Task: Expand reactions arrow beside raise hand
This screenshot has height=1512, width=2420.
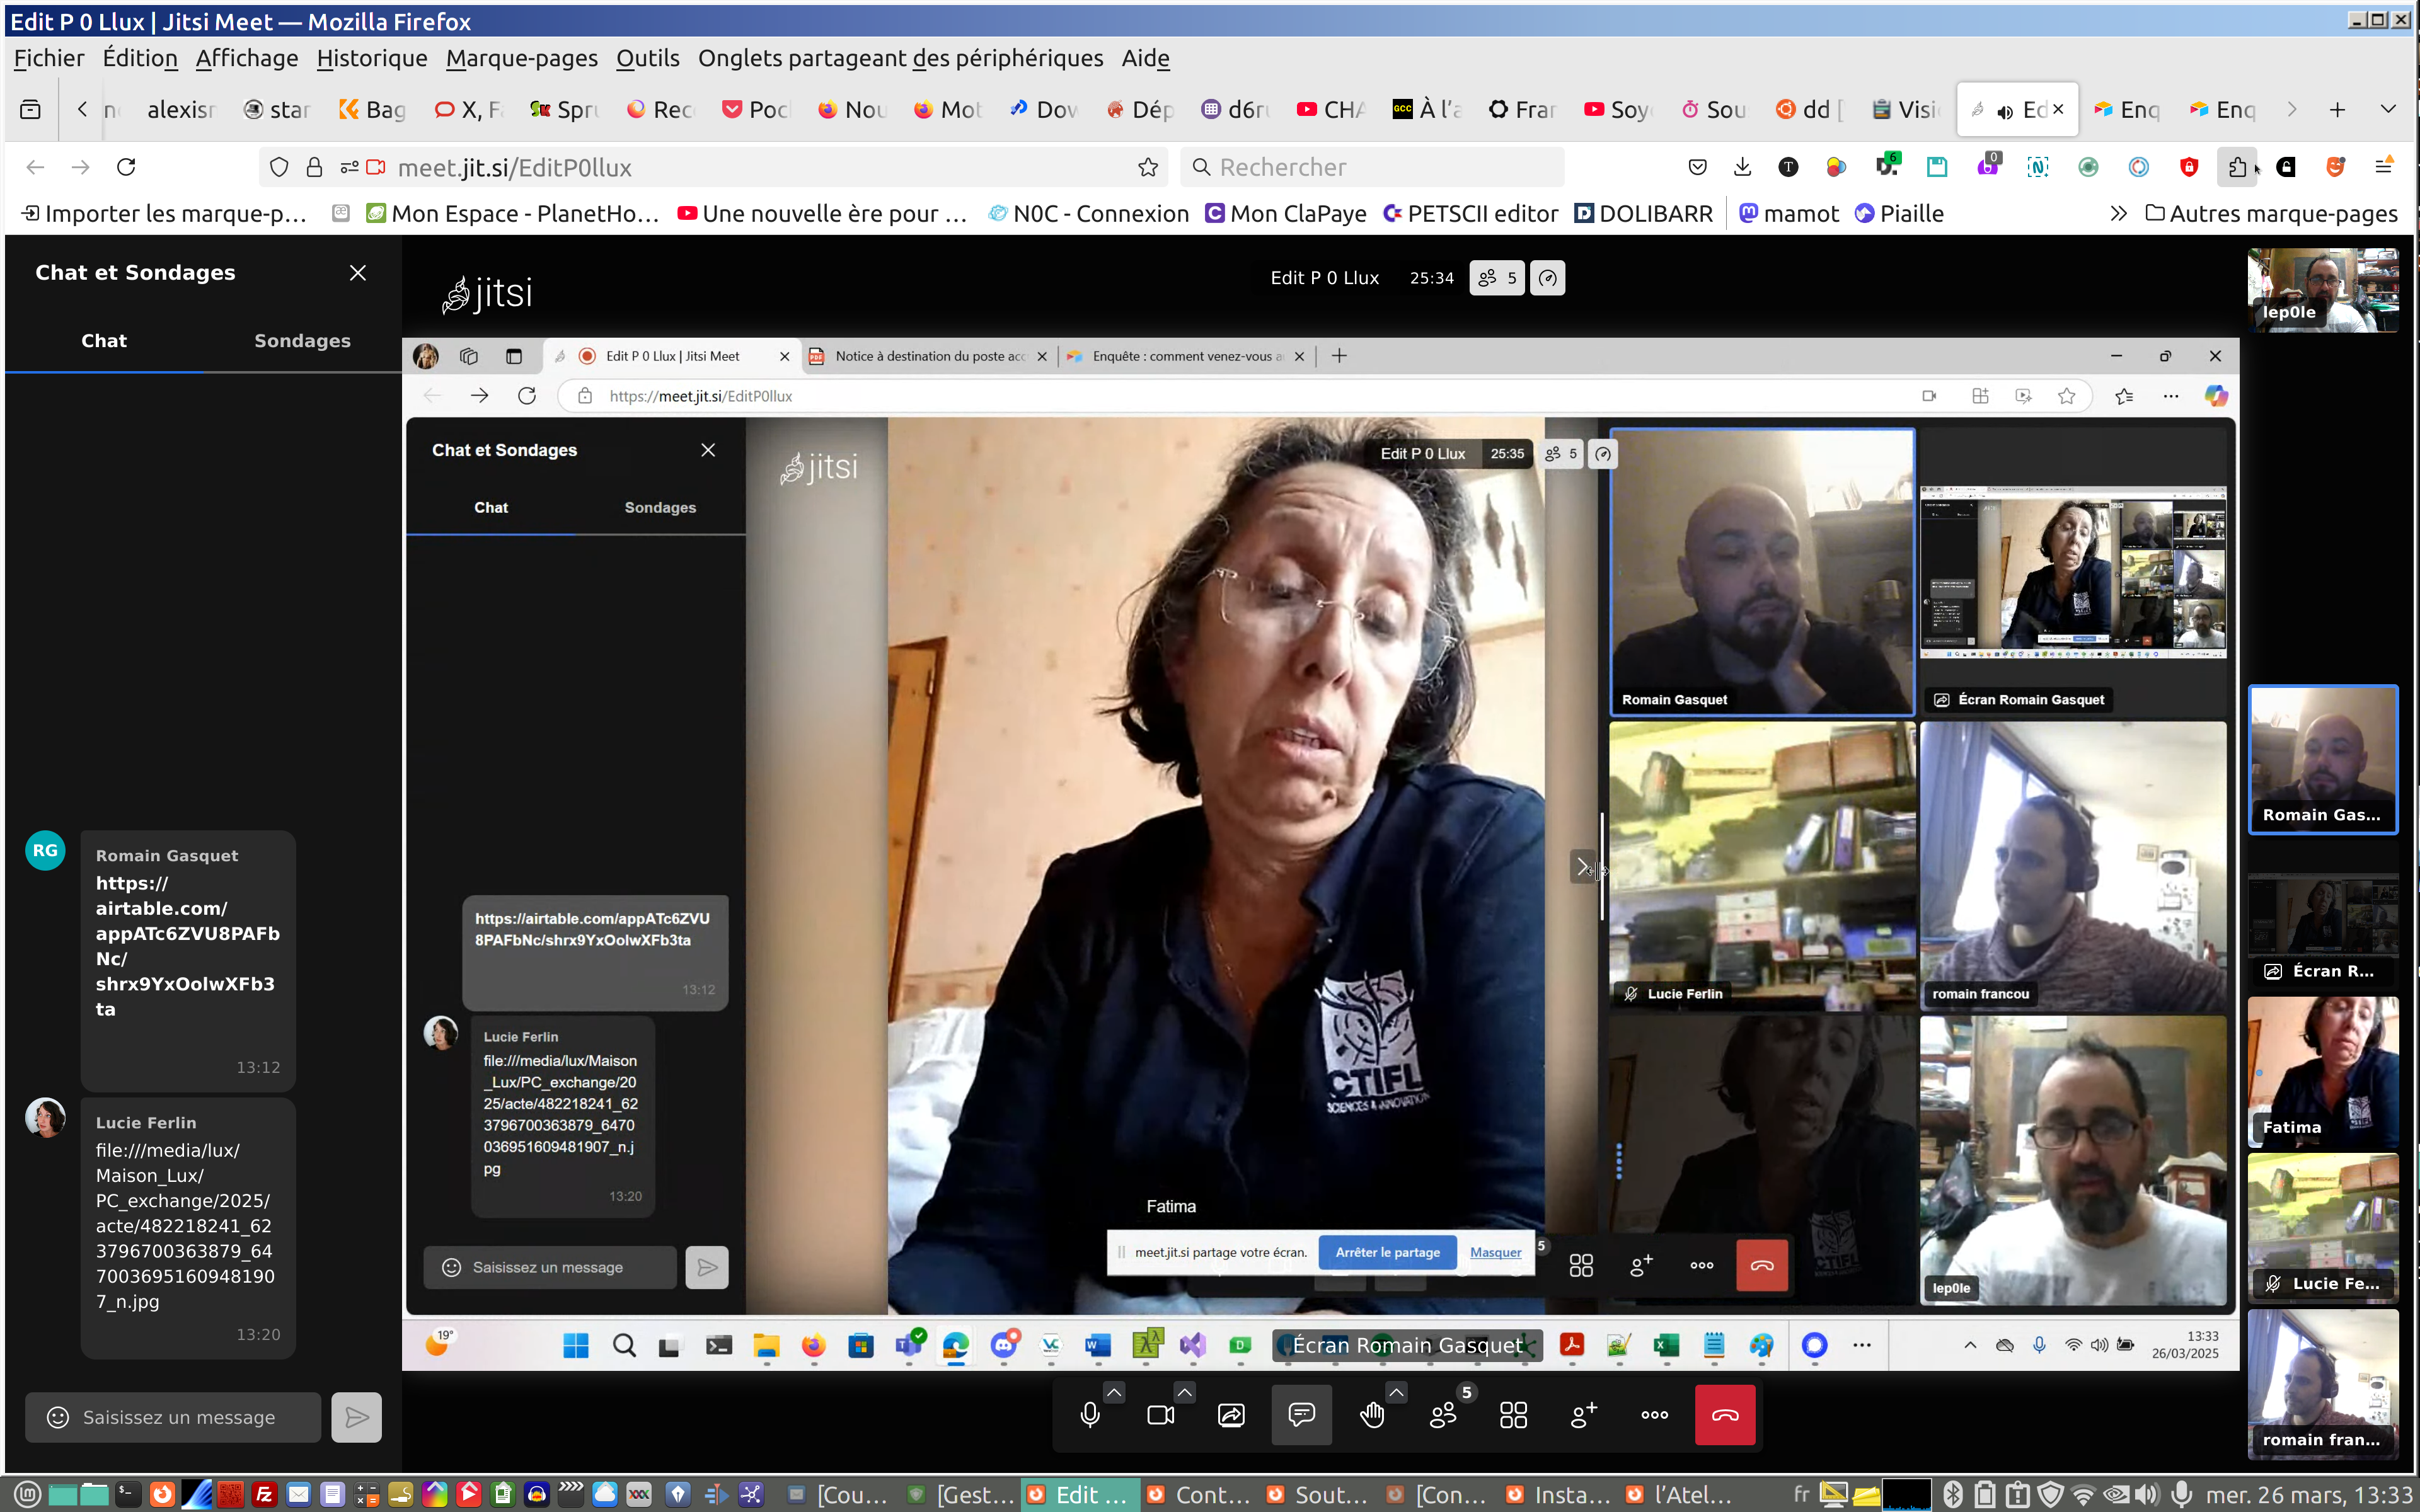Action: pyautogui.click(x=1396, y=1391)
